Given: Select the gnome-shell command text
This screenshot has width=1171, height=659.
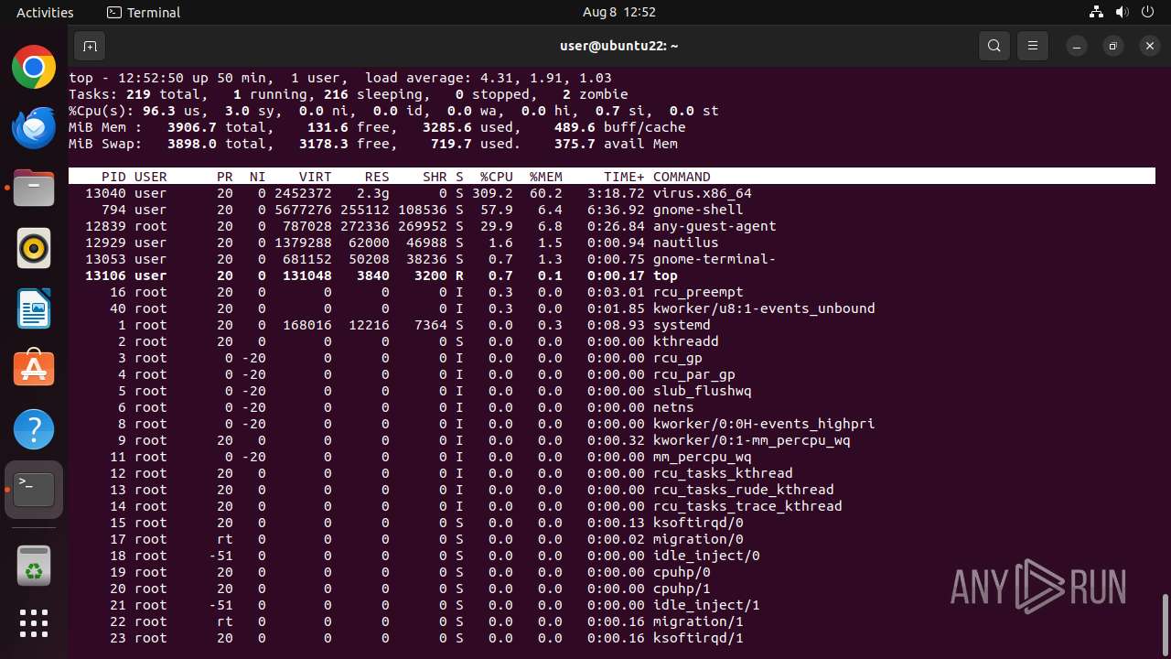Looking at the screenshot, I should click(698, 210).
